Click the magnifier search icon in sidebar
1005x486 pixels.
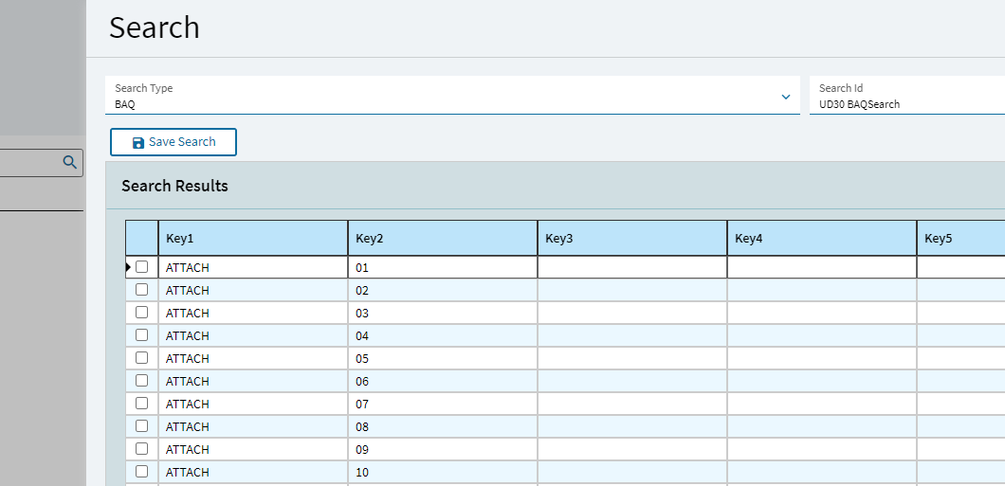tap(70, 162)
